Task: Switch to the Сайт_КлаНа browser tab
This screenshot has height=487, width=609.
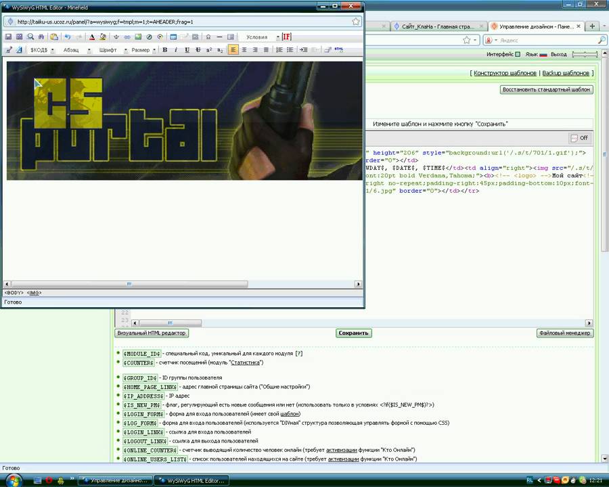Action: [438, 26]
